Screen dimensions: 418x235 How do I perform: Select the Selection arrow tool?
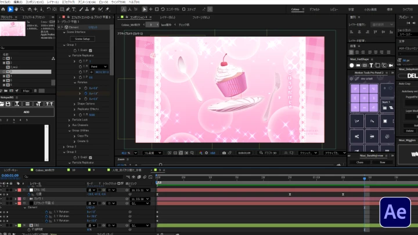click(x=10, y=9)
